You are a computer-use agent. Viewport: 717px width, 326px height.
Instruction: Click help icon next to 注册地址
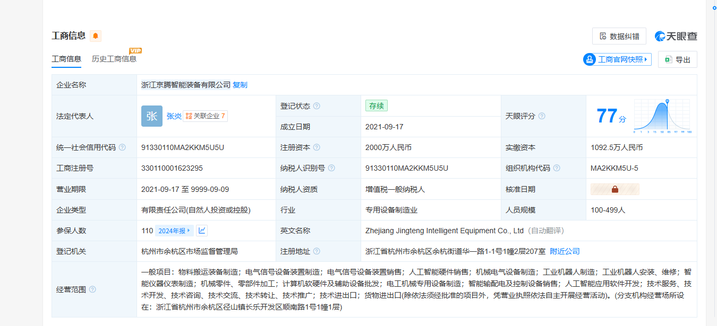coord(317,251)
